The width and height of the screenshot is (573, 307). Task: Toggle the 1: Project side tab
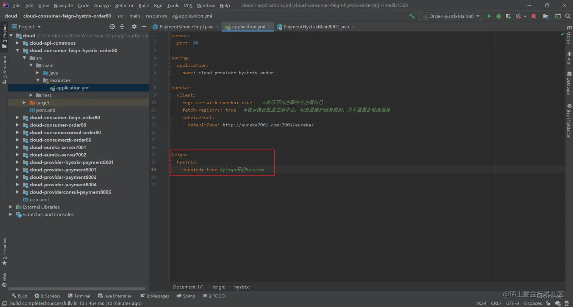(4, 36)
